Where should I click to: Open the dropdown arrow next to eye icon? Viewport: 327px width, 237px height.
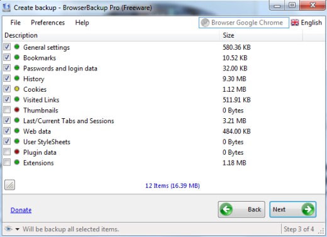click(x=18, y=229)
